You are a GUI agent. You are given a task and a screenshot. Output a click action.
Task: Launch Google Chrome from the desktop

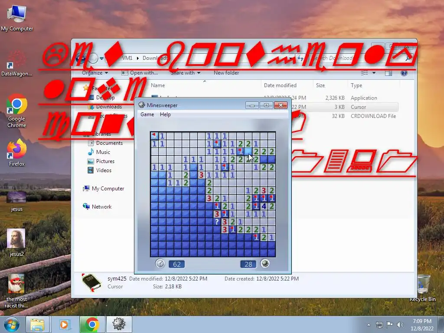17,111
